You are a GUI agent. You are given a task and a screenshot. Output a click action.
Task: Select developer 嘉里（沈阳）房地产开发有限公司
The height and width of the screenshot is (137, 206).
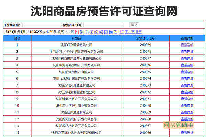77,79
